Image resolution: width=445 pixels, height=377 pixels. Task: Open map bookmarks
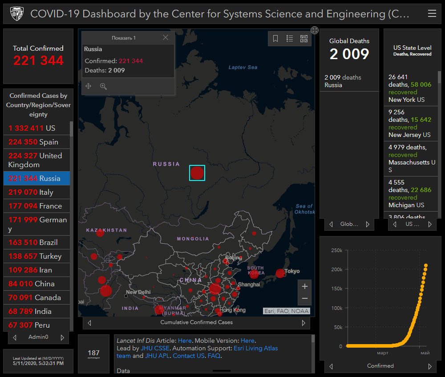[x=275, y=39]
